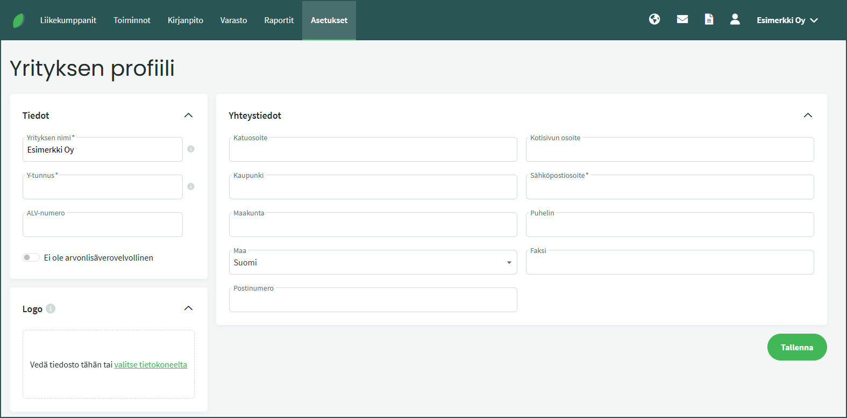The height and width of the screenshot is (418, 847).
Task: Collapse the Yhteystiedot panel
Action: (808, 116)
